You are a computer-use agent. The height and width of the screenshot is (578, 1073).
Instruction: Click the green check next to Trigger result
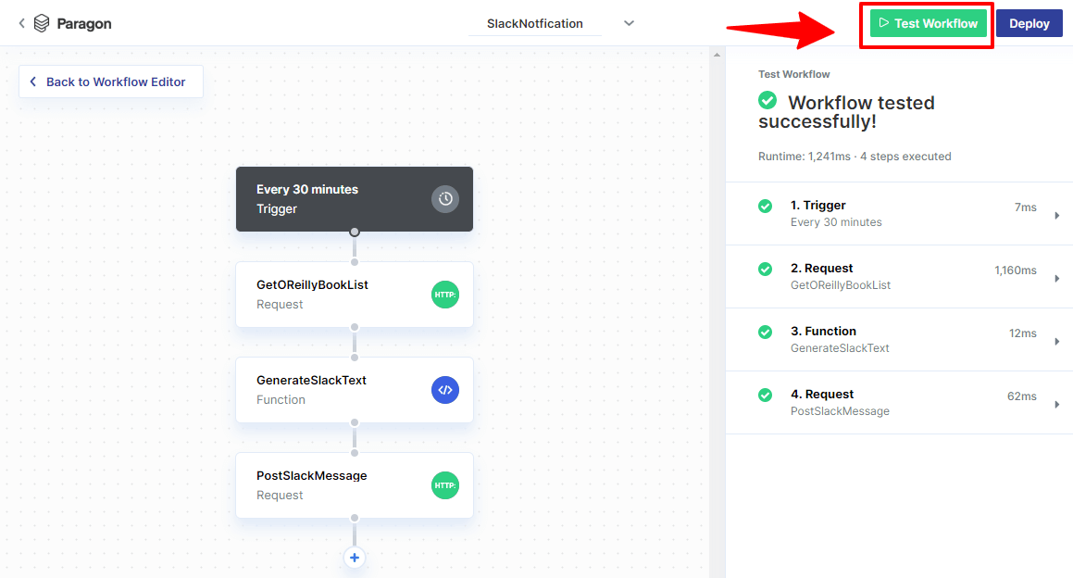click(766, 207)
